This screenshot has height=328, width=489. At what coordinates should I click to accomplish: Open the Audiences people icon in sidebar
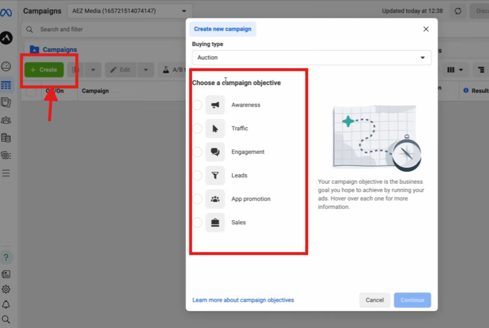pos(6,120)
